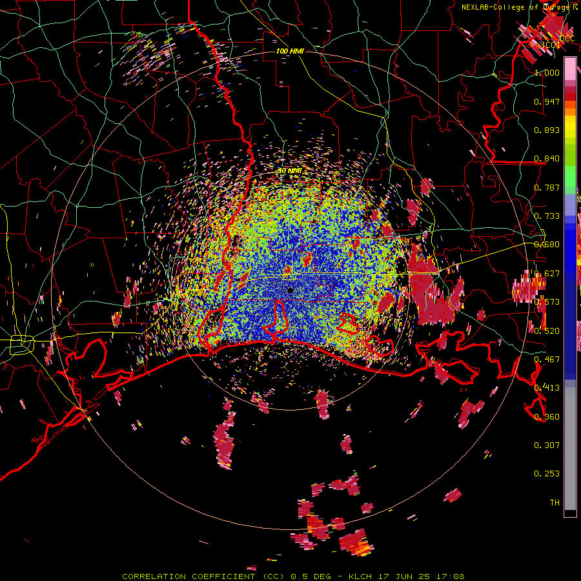Click the (CC) label above color bar
The image size is (581, 581).
tap(551, 45)
